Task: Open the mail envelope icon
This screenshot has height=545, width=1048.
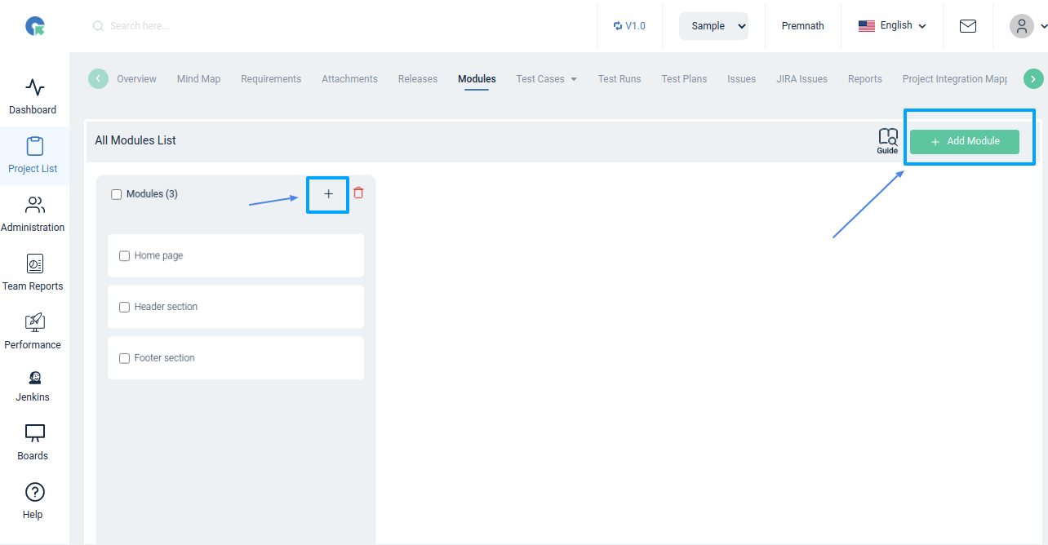Action: [968, 26]
